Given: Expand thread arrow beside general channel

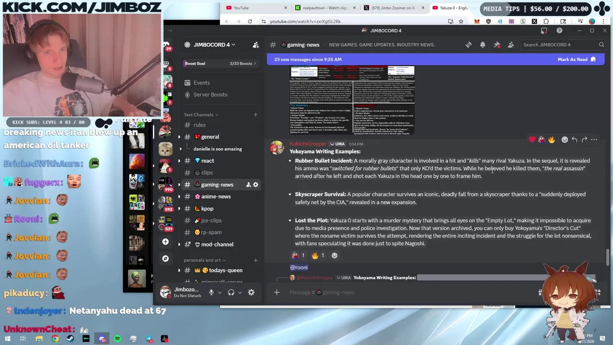Looking at the screenshot, I should (179, 137).
